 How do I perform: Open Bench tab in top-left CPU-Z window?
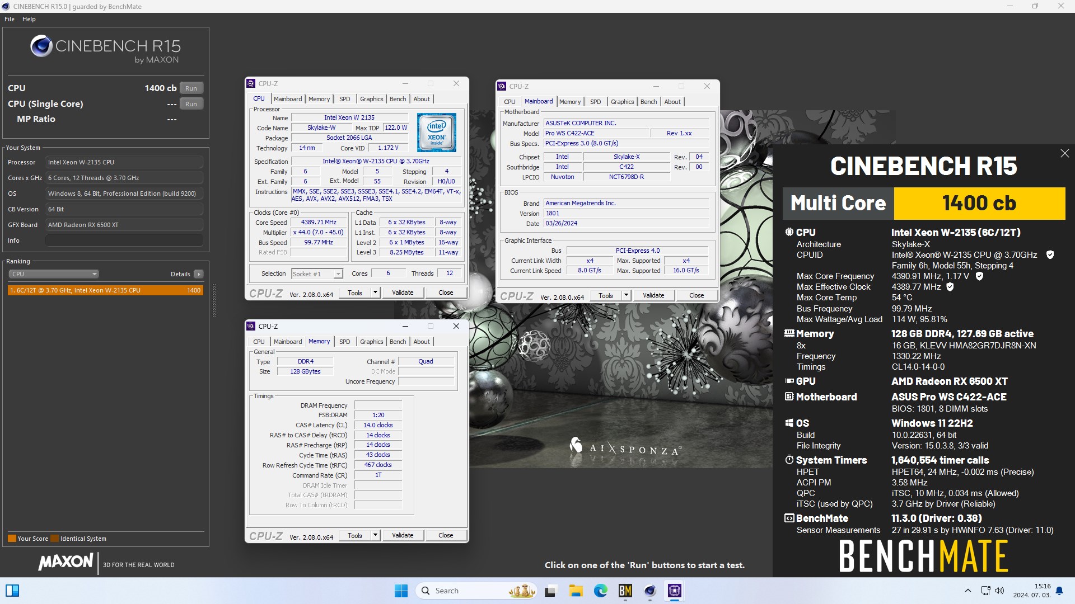coord(398,99)
